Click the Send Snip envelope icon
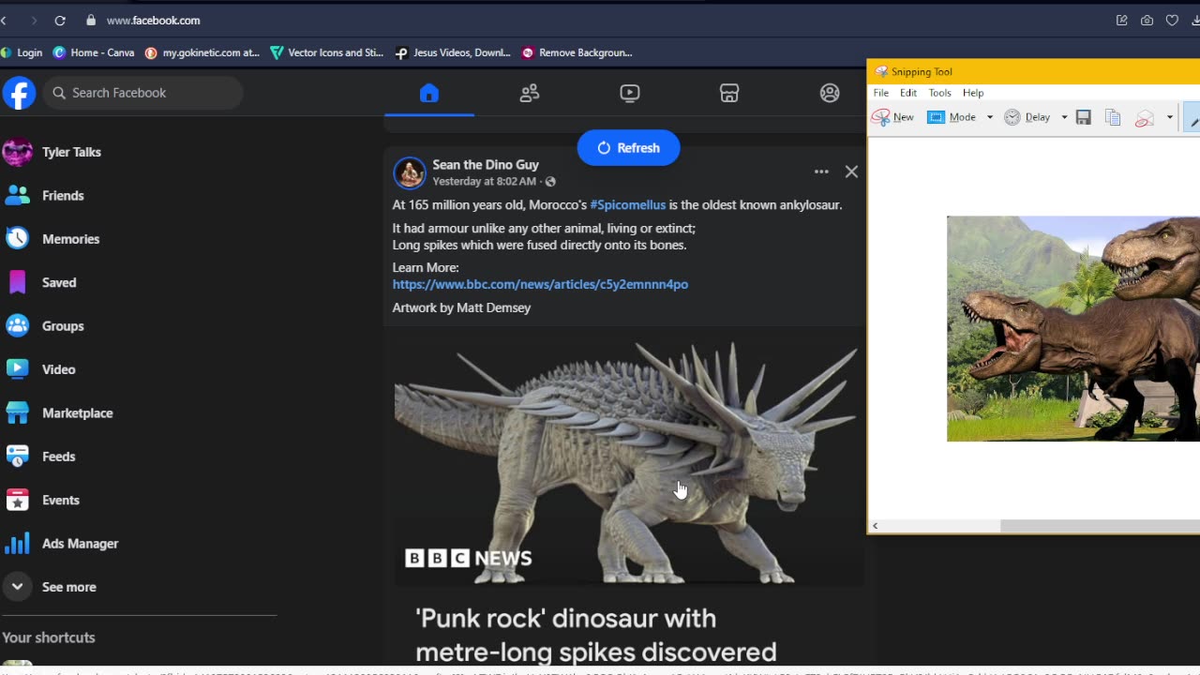 [1145, 117]
